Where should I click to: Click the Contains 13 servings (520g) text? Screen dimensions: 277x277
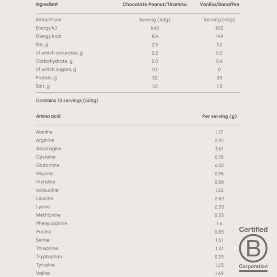tap(67, 101)
